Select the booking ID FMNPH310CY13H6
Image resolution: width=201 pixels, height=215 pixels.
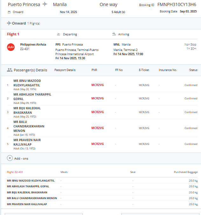(x=177, y=4)
